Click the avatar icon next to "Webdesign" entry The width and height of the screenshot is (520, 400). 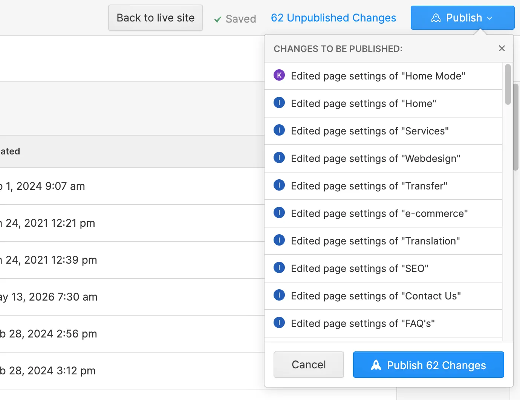pos(279,157)
